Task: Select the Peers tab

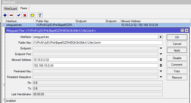Action: 24,8
